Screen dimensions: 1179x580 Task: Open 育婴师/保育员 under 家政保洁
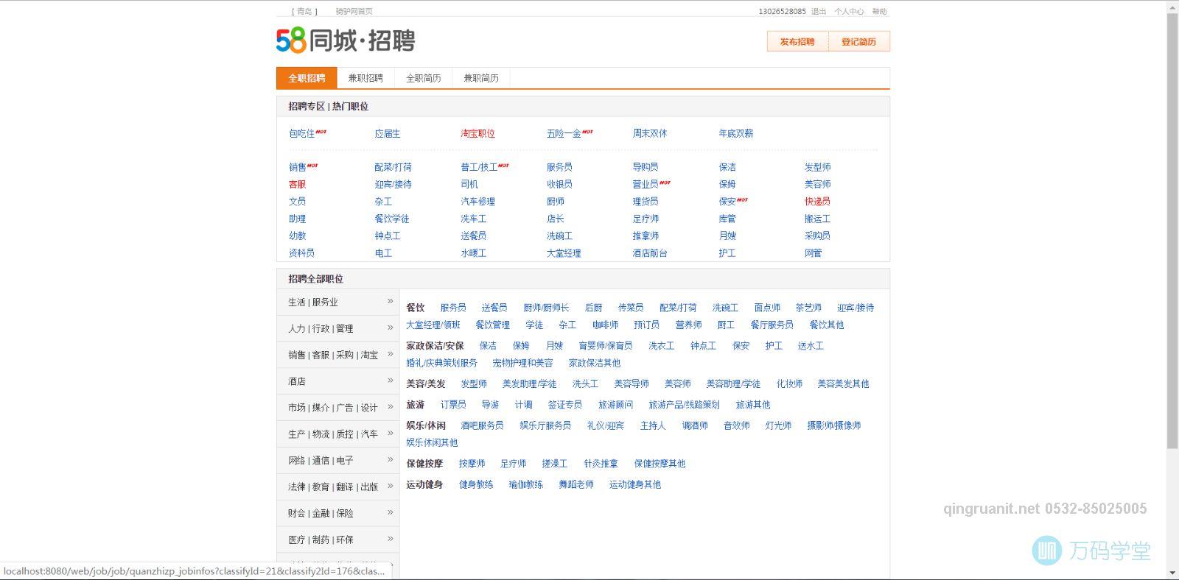pyautogui.click(x=605, y=346)
